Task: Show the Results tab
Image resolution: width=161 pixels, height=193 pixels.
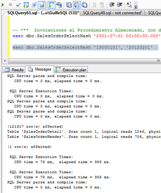Action: tap(14, 70)
